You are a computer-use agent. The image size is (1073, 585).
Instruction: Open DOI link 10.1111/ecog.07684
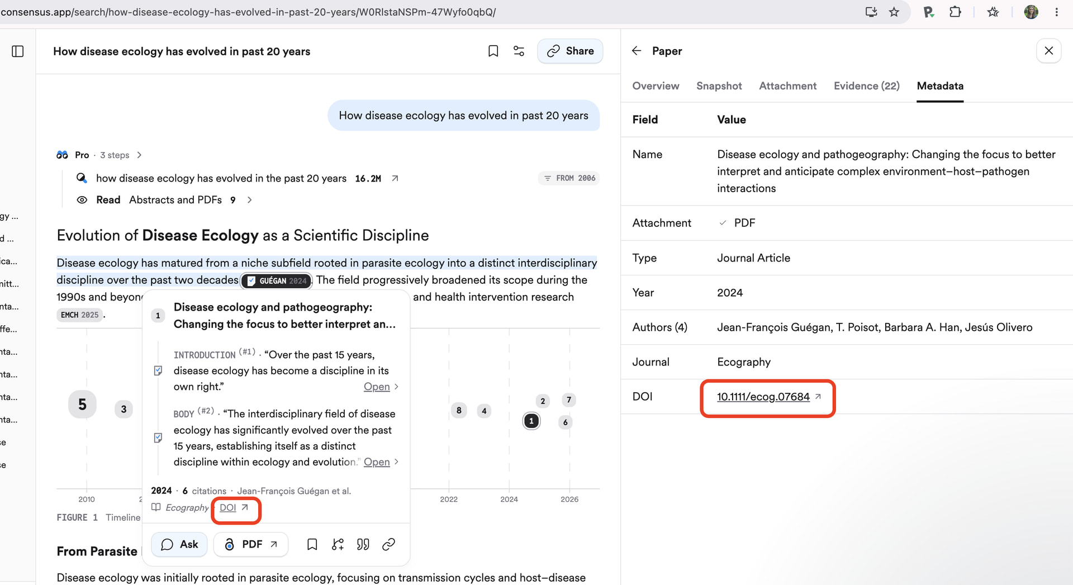[x=763, y=397]
